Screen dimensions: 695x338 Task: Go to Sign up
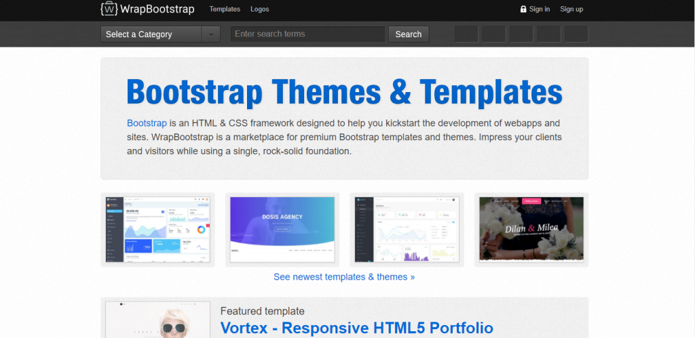click(571, 9)
